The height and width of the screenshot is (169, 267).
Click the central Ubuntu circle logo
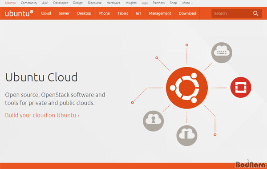click(x=187, y=88)
